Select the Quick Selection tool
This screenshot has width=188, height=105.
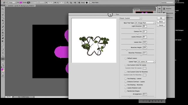tap(3, 18)
